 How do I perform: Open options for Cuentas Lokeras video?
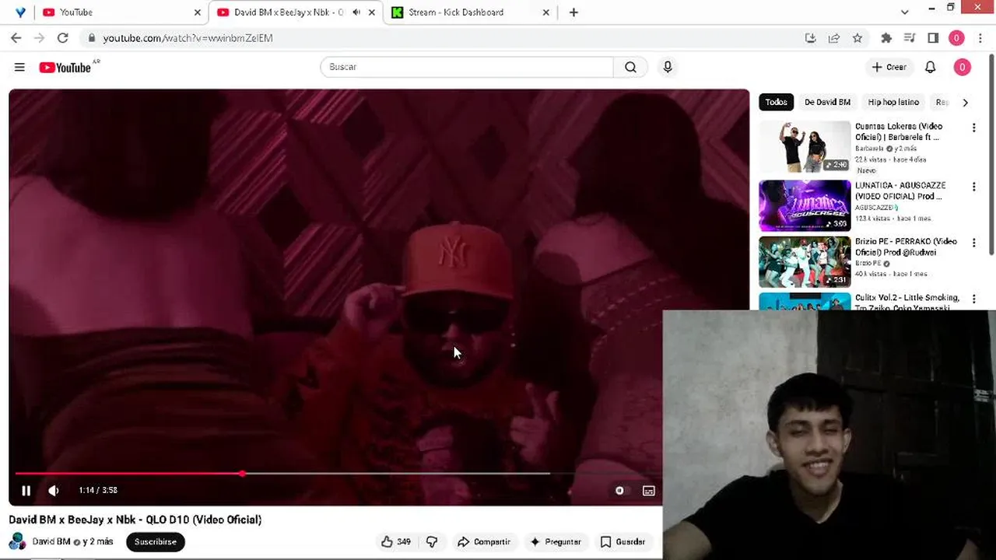click(973, 128)
